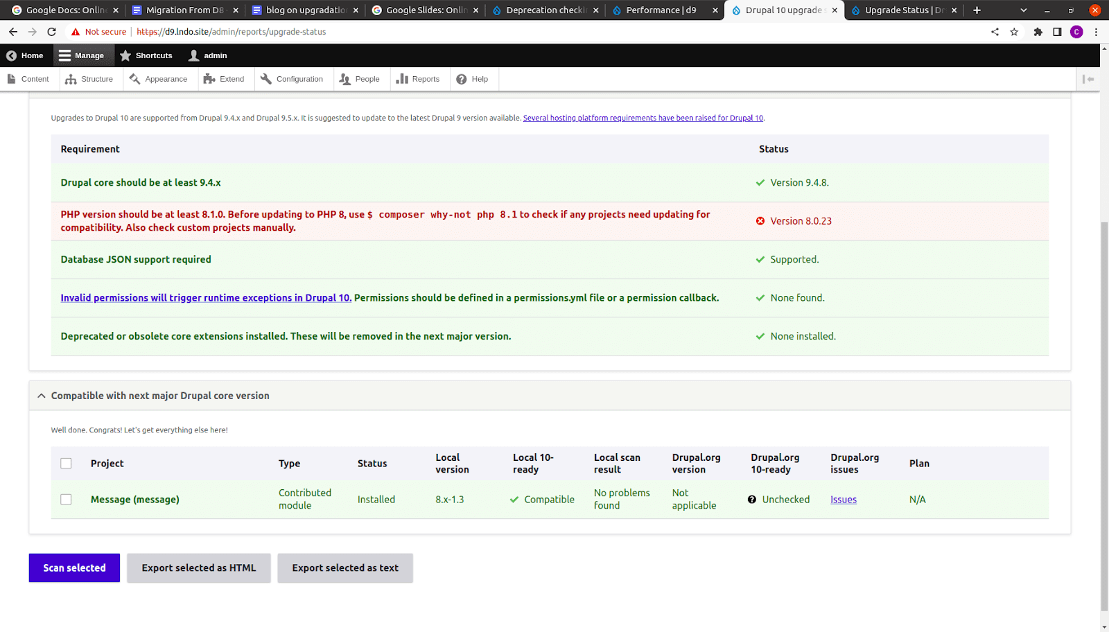
Task: Click the Version 9.4.8. check mark
Action: 760,183
